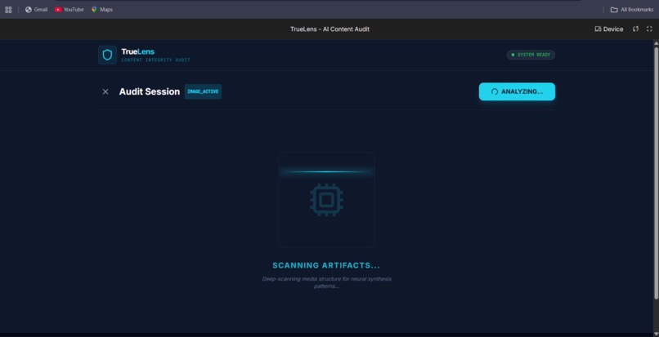Click the scrollbar up arrow
Screen dimensions: 659x337
(656, 42)
